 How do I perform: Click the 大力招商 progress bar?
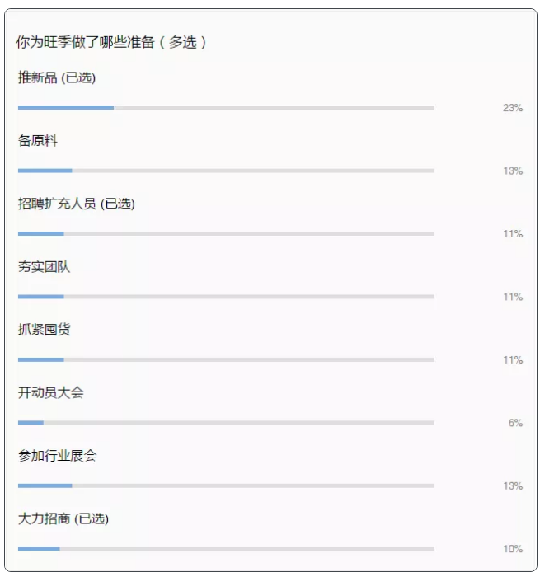226,549
